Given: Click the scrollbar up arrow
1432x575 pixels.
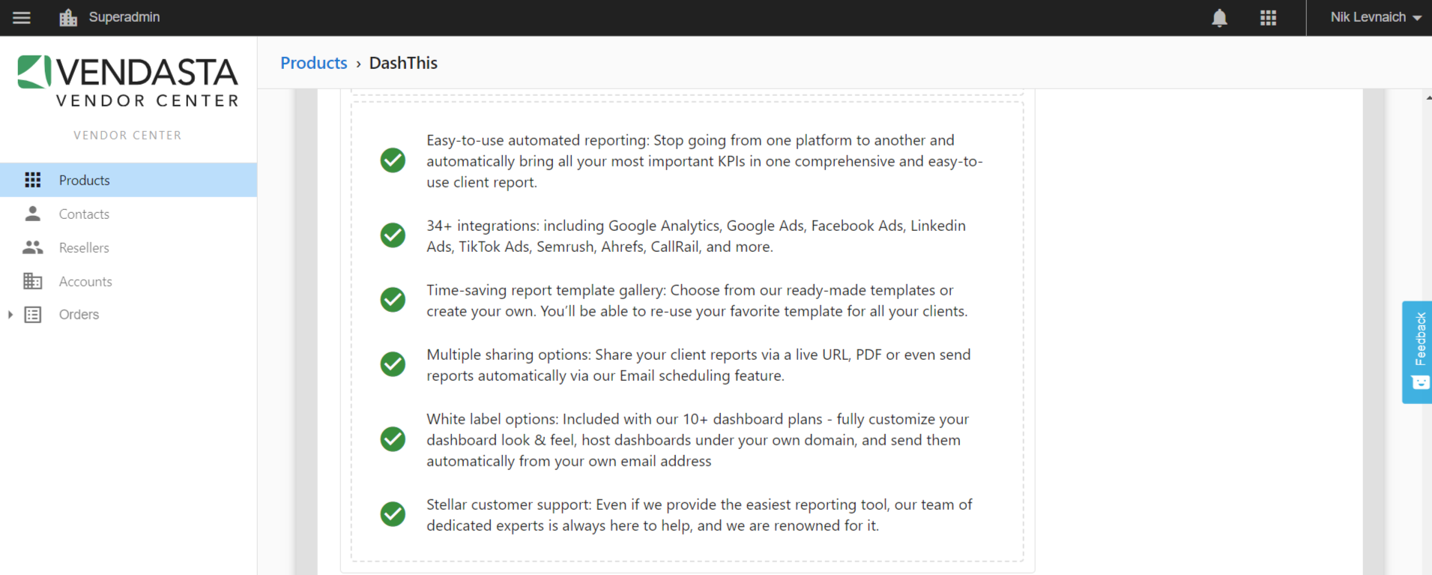Looking at the screenshot, I should coord(1428,98).
